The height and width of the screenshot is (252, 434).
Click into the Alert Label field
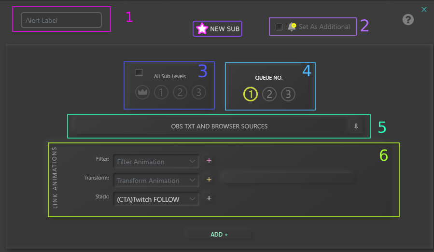pyautogui.click(x=61, y=20)
